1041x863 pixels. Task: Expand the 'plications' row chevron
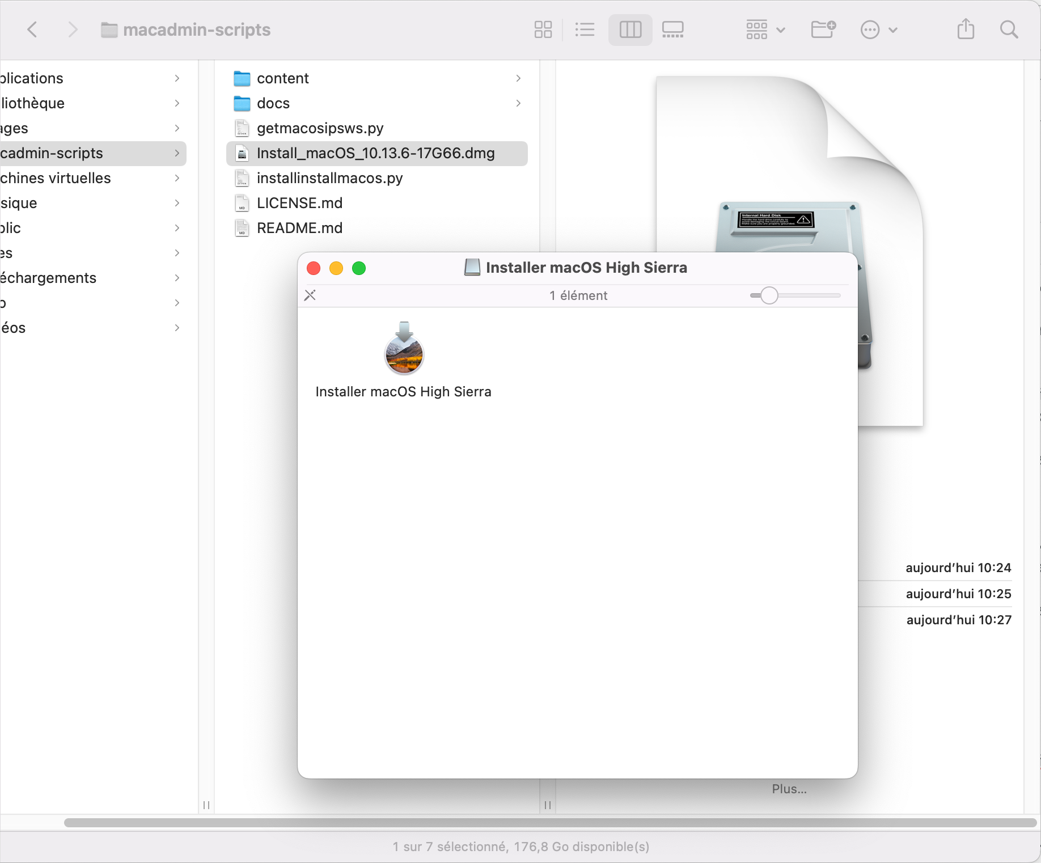(177, 78)
